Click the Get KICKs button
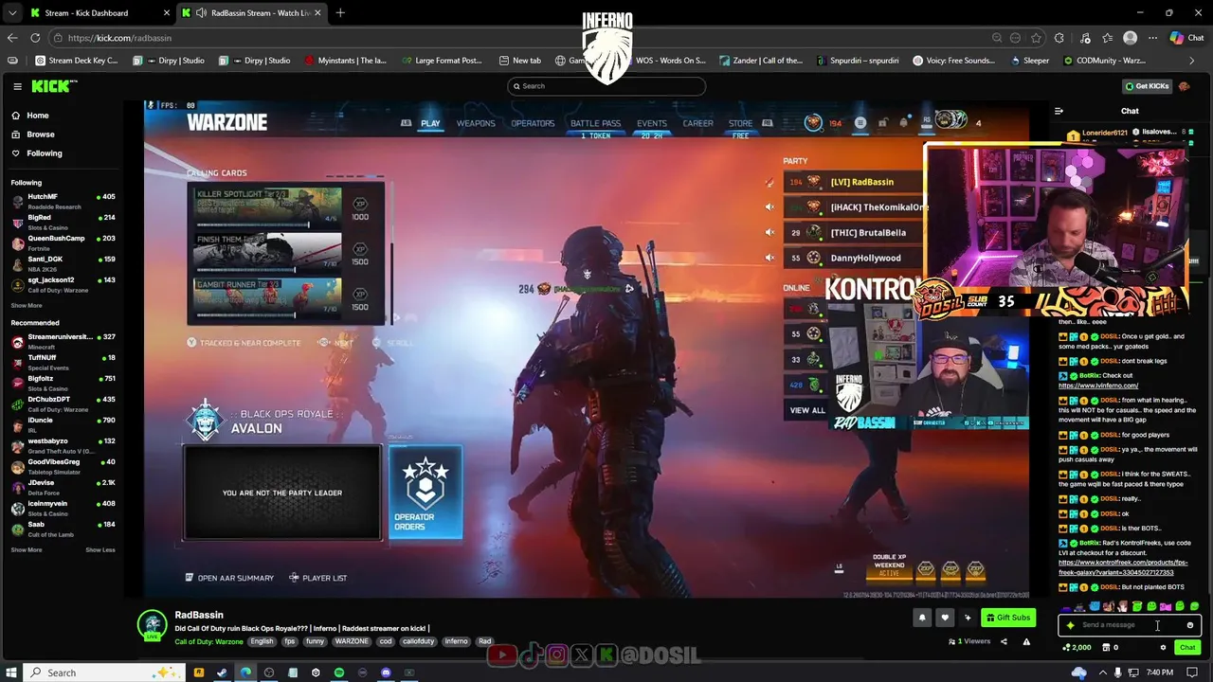 point(1147,86)
